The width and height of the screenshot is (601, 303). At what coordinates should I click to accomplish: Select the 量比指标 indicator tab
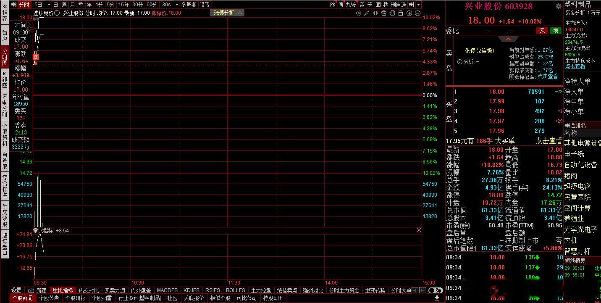coord(63,290)
